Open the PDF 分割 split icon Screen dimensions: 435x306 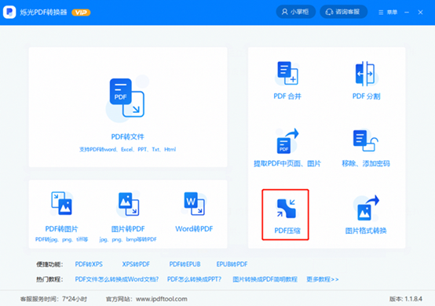coord(365,74)
